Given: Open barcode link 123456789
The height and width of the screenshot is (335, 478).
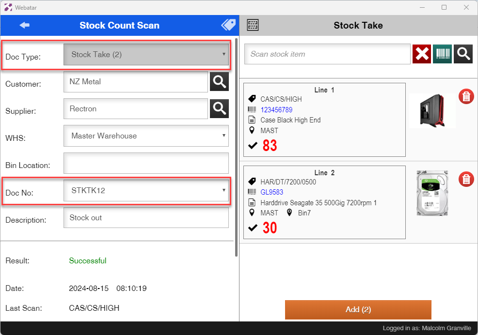Looking at the screenshot, I should pyautogui.click(x=276, y=110).
